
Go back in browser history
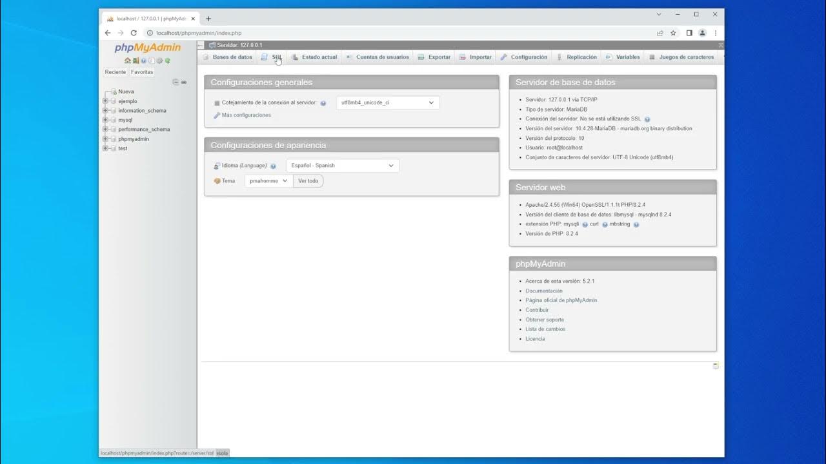click(x=108, y=33)
